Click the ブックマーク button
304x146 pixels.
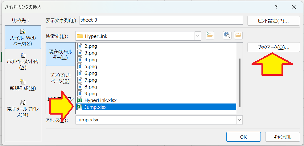pyautogui.click(x=273, y=47)
